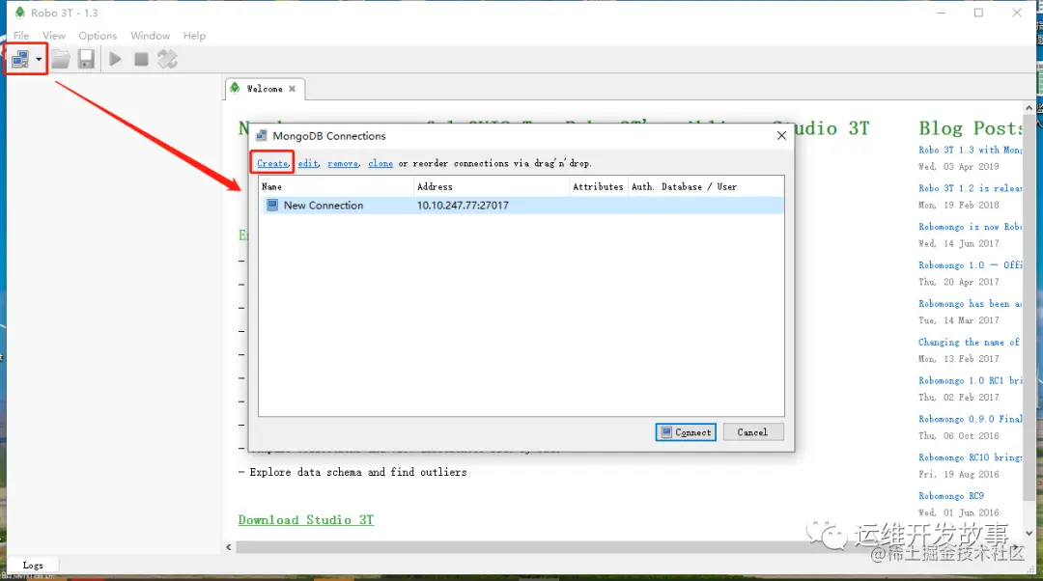Open the View menu
The image size is (1043, 581).
(54, 36)
